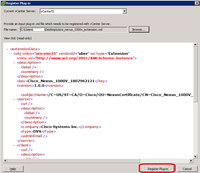The height and width of the screenshot is (173, 200).
Task: Click the xsi:type value Extension
Action: (x=118, y=54)
